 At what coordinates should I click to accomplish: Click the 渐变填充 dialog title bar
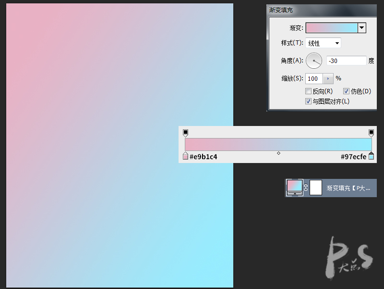click(x=322, y=10)
